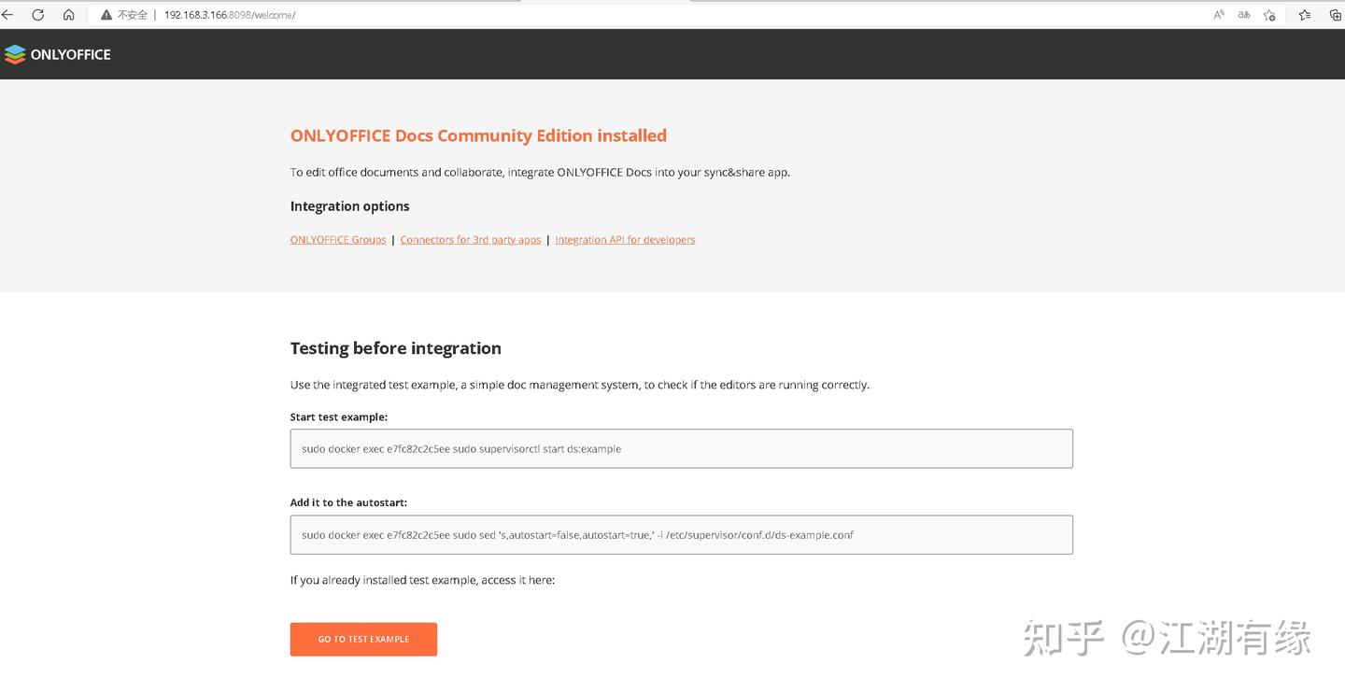
Task: Reload the page with the refresh icon
Action: pos(37,15)
